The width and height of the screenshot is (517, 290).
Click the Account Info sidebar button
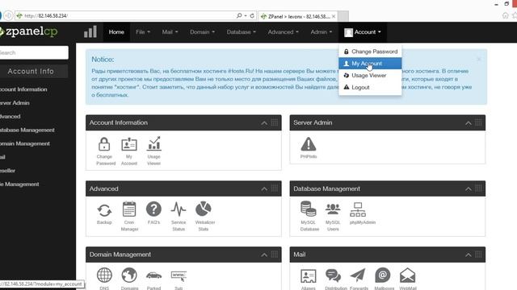click(x=34, y=72)
